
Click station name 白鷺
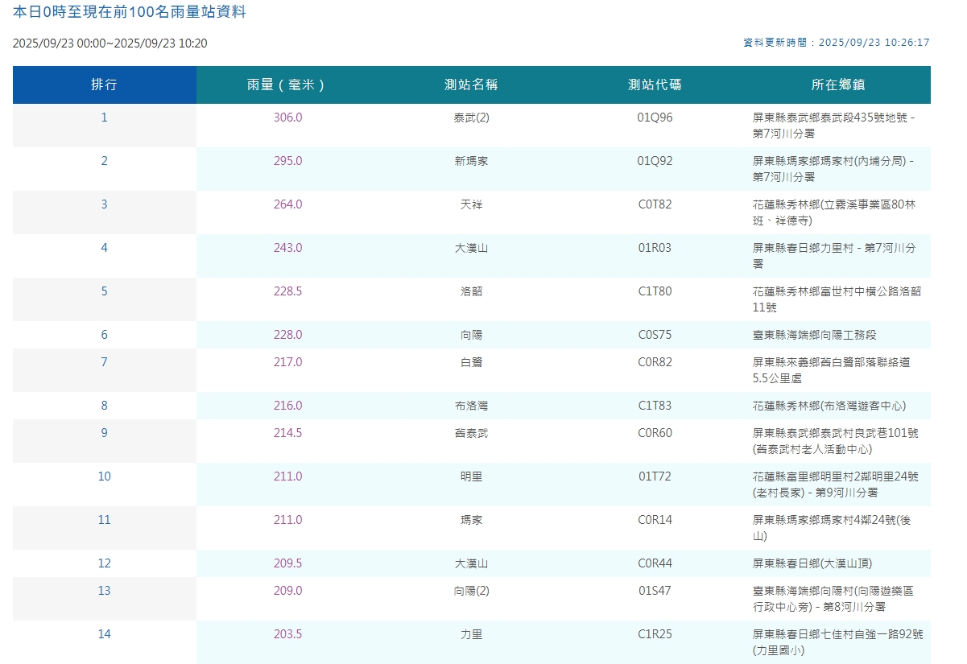472,362
